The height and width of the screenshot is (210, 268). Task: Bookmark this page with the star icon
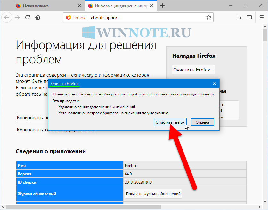(x=208, y=17)
